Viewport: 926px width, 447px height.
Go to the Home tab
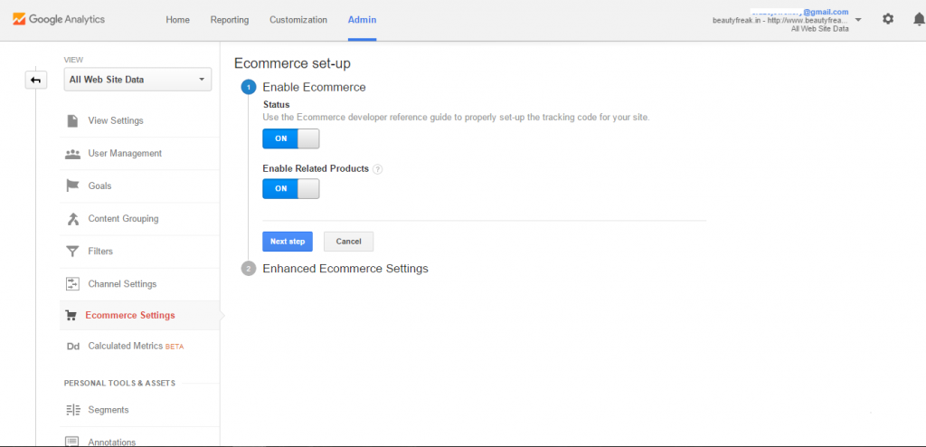178,20
